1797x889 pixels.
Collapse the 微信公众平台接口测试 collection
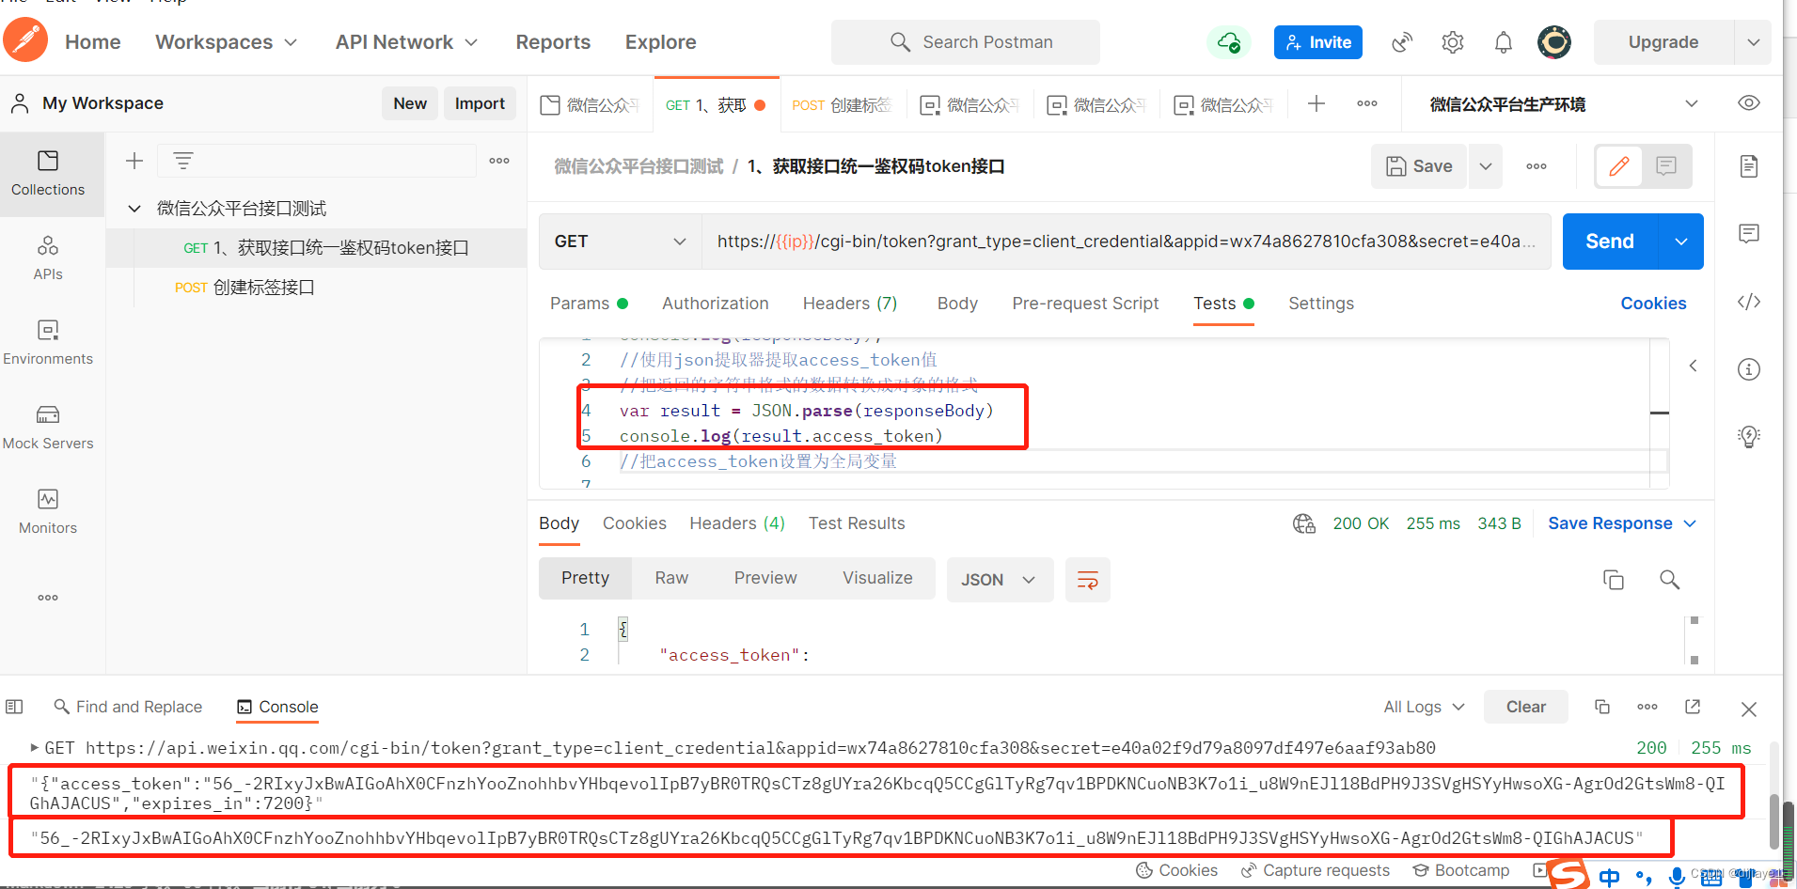[134, 208]
